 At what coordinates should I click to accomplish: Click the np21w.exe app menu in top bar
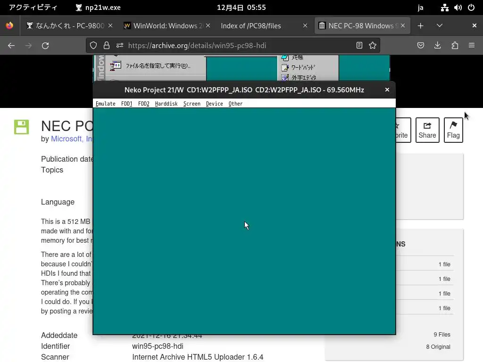[98, 8]
